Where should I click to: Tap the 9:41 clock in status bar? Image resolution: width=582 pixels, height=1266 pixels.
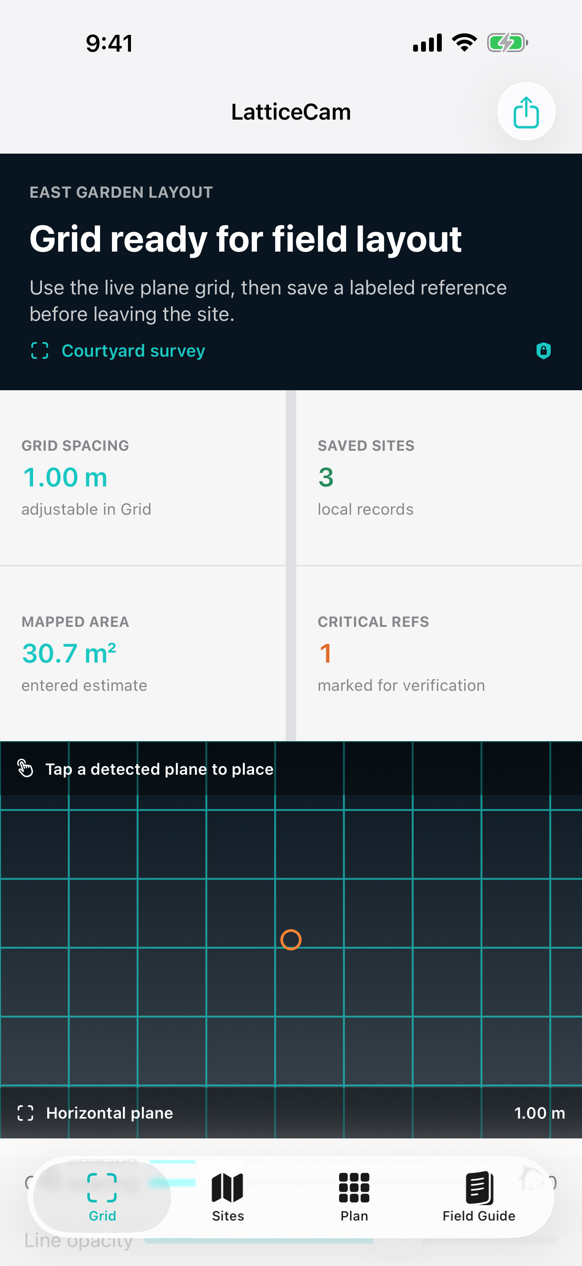coord(109,43)
